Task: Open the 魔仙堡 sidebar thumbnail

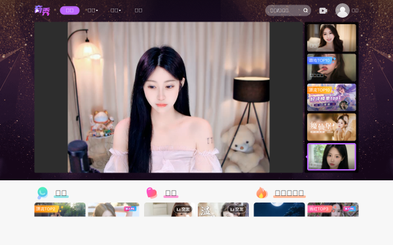Action: pyautogui.click(x=331, y=127)
